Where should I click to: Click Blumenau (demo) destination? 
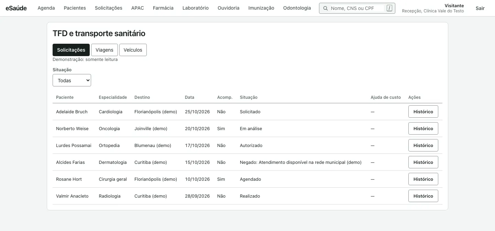click(x=153, y=145)
